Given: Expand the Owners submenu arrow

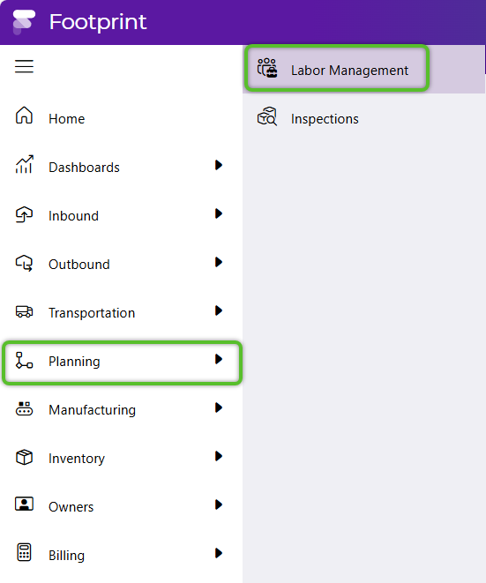Looking at the screenshot, I should 219,505.
